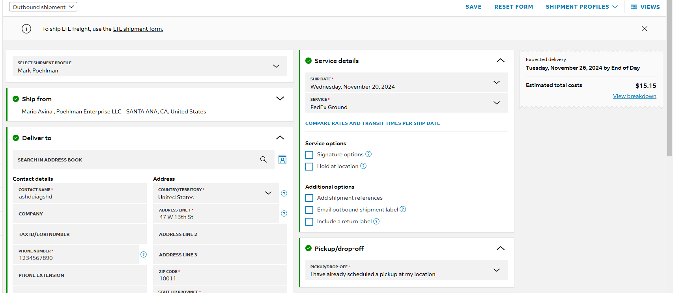673x293 pixels.
Task: Click the expected delivery date text
Action: [583, 68]
